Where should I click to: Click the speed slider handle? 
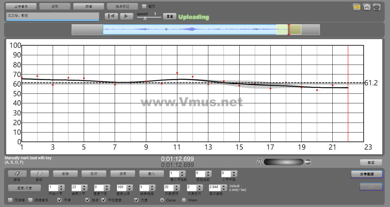pyautogui.click(x=145, y=18)
